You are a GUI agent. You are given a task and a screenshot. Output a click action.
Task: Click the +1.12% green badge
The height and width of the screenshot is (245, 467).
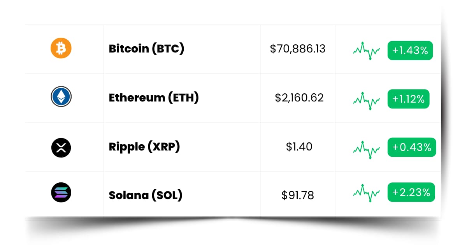(408, 99)
